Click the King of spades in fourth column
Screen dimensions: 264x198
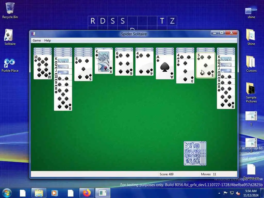(x=104, y=61)
